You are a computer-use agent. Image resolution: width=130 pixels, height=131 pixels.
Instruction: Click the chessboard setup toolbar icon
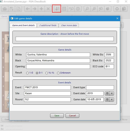click(x=64, y=9)
